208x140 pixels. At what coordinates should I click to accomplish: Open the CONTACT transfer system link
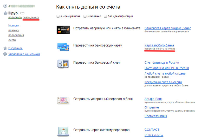152,130
